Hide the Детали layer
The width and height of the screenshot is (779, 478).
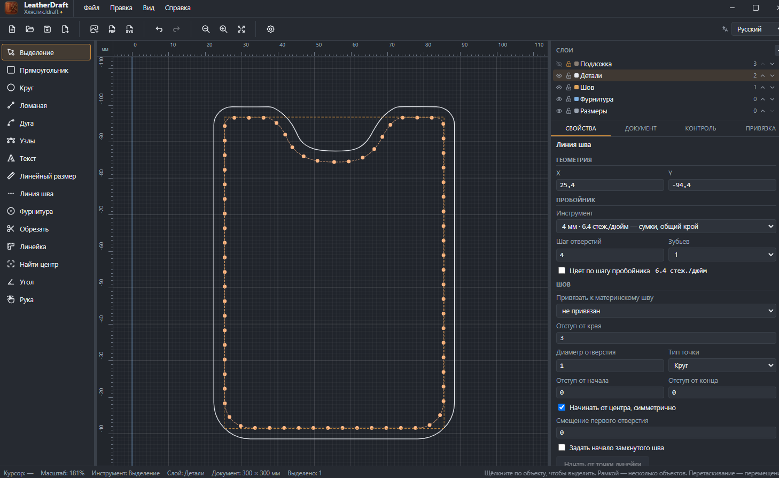point(559,76)
